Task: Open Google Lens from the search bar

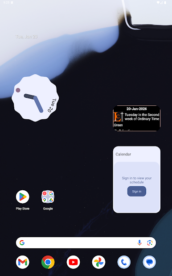Action: [150, 243]
